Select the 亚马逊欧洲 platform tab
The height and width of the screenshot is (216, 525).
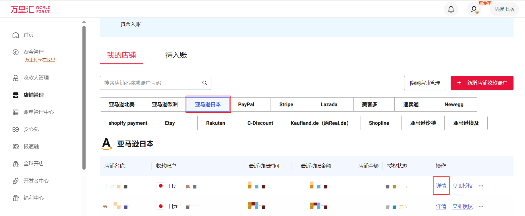tap(165, 104)
